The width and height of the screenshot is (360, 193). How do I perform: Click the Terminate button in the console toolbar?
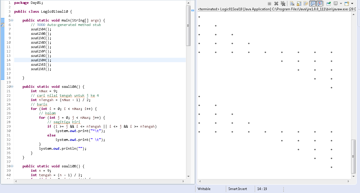pyautogui.click(x=269, y=4)
